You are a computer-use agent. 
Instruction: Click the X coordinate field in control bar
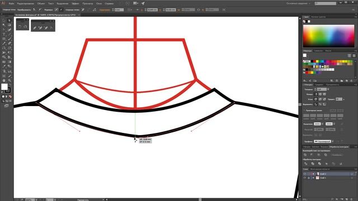(152, 10)
